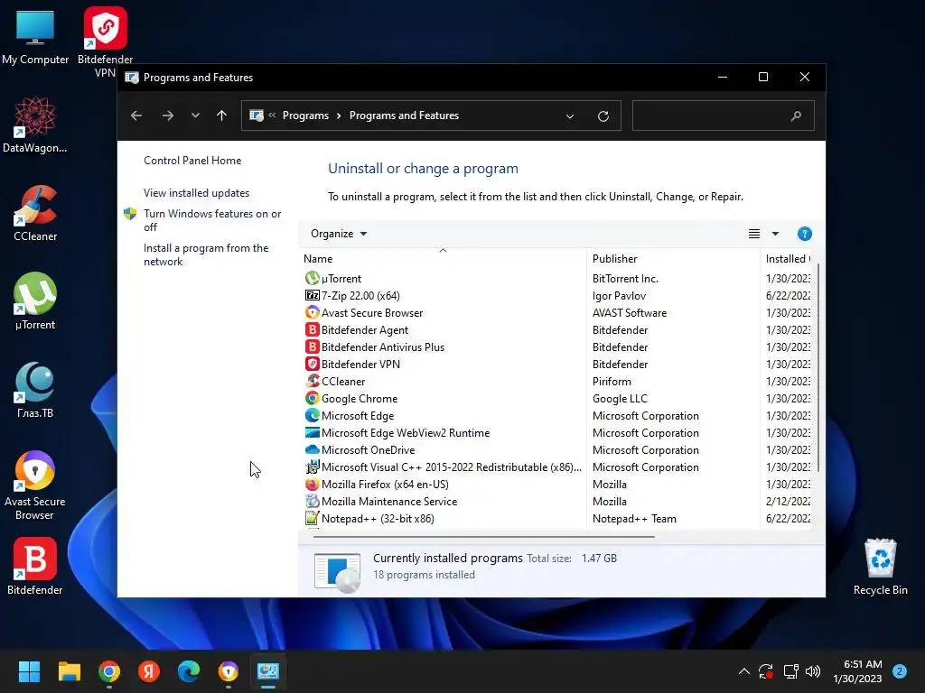Select the Piriform publisher cell
Viewport: 925px width, 693px height.
click(x=612, y=381)
